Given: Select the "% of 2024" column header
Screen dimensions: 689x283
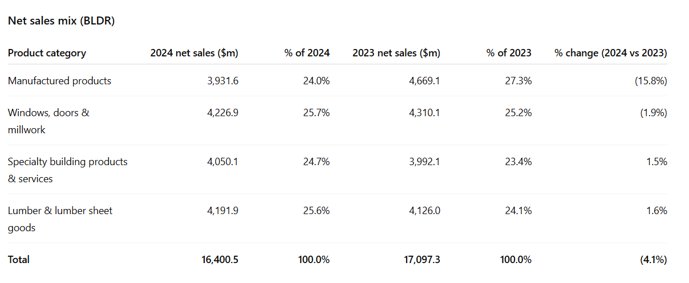Looking at the screenshot, I should coord(307,53).
